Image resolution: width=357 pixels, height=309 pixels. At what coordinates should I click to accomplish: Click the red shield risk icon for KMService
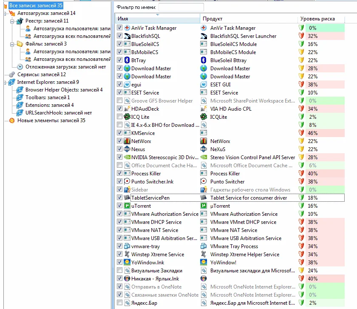301,133
